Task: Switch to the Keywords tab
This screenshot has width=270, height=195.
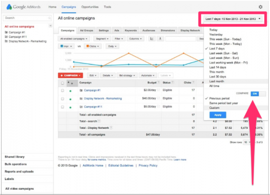Action: click(131, 30)
